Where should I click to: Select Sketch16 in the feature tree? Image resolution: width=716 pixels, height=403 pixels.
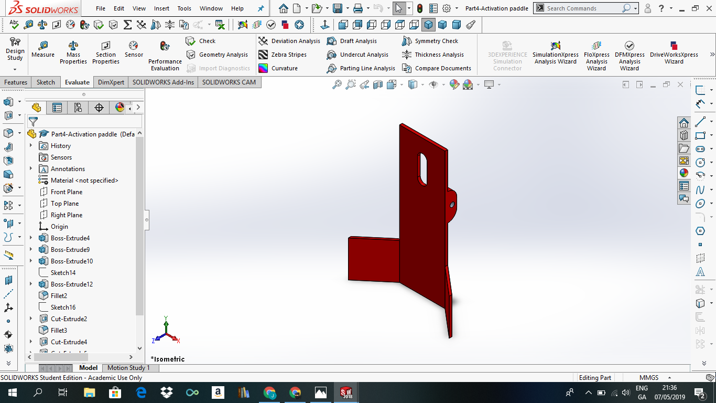pyautogui.click(x=63, y=307)
